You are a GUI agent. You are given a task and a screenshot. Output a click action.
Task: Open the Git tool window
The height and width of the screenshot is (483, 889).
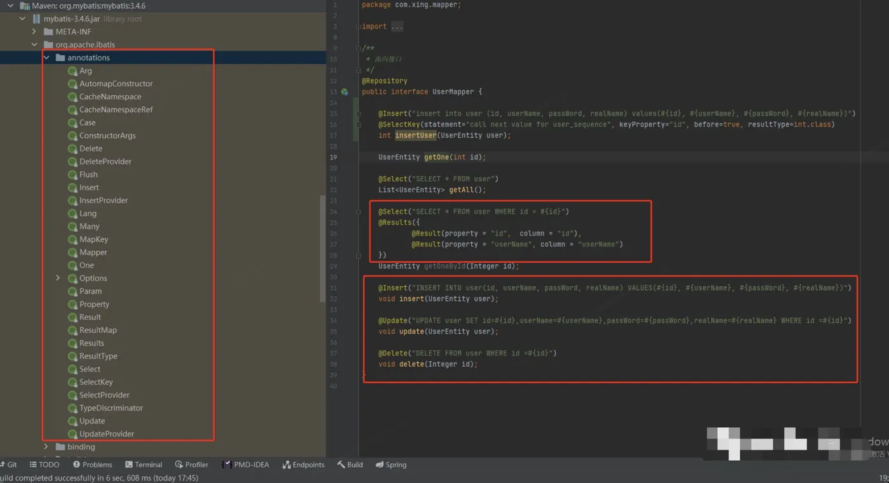(x=9, y=465)
